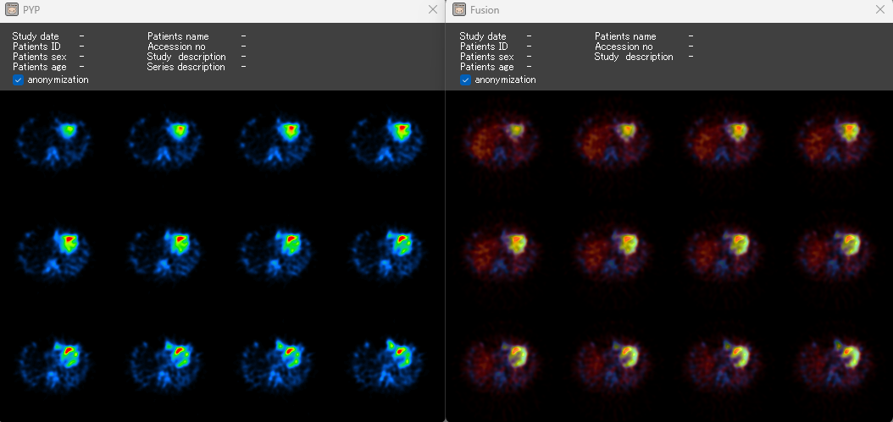
Task: Select fourth PYP slice in bottom row
Action: 387,364
